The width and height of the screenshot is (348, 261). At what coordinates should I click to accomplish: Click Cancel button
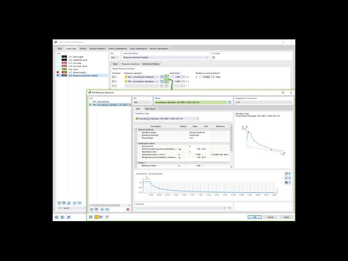[x=270, y=217]
